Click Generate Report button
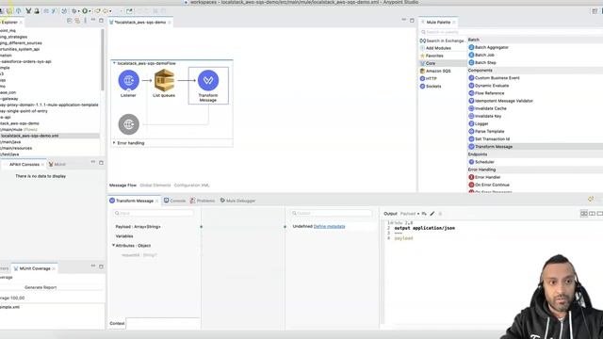 click(41, 287)
